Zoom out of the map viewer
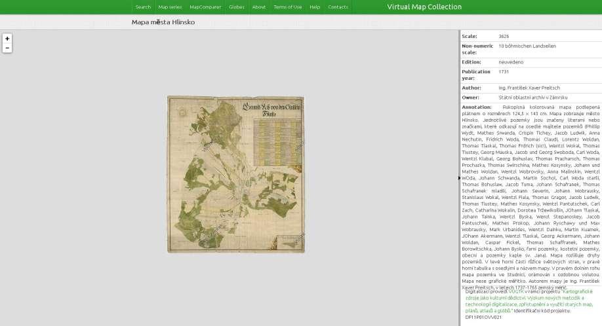The width and height of the screenshot is (602, 326). (x=7, y=48)
